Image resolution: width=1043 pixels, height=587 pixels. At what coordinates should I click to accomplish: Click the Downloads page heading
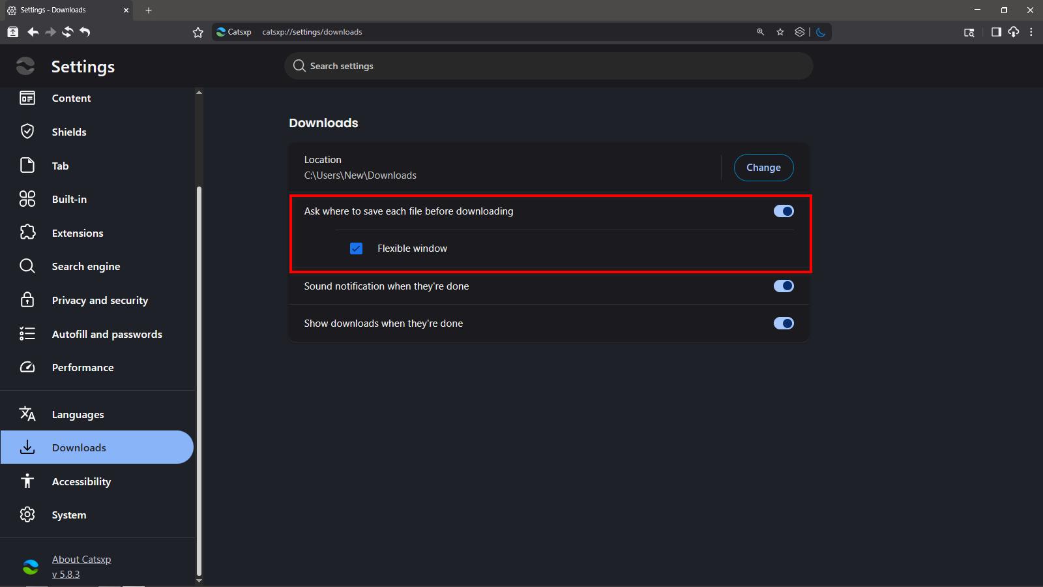[324, 123]
